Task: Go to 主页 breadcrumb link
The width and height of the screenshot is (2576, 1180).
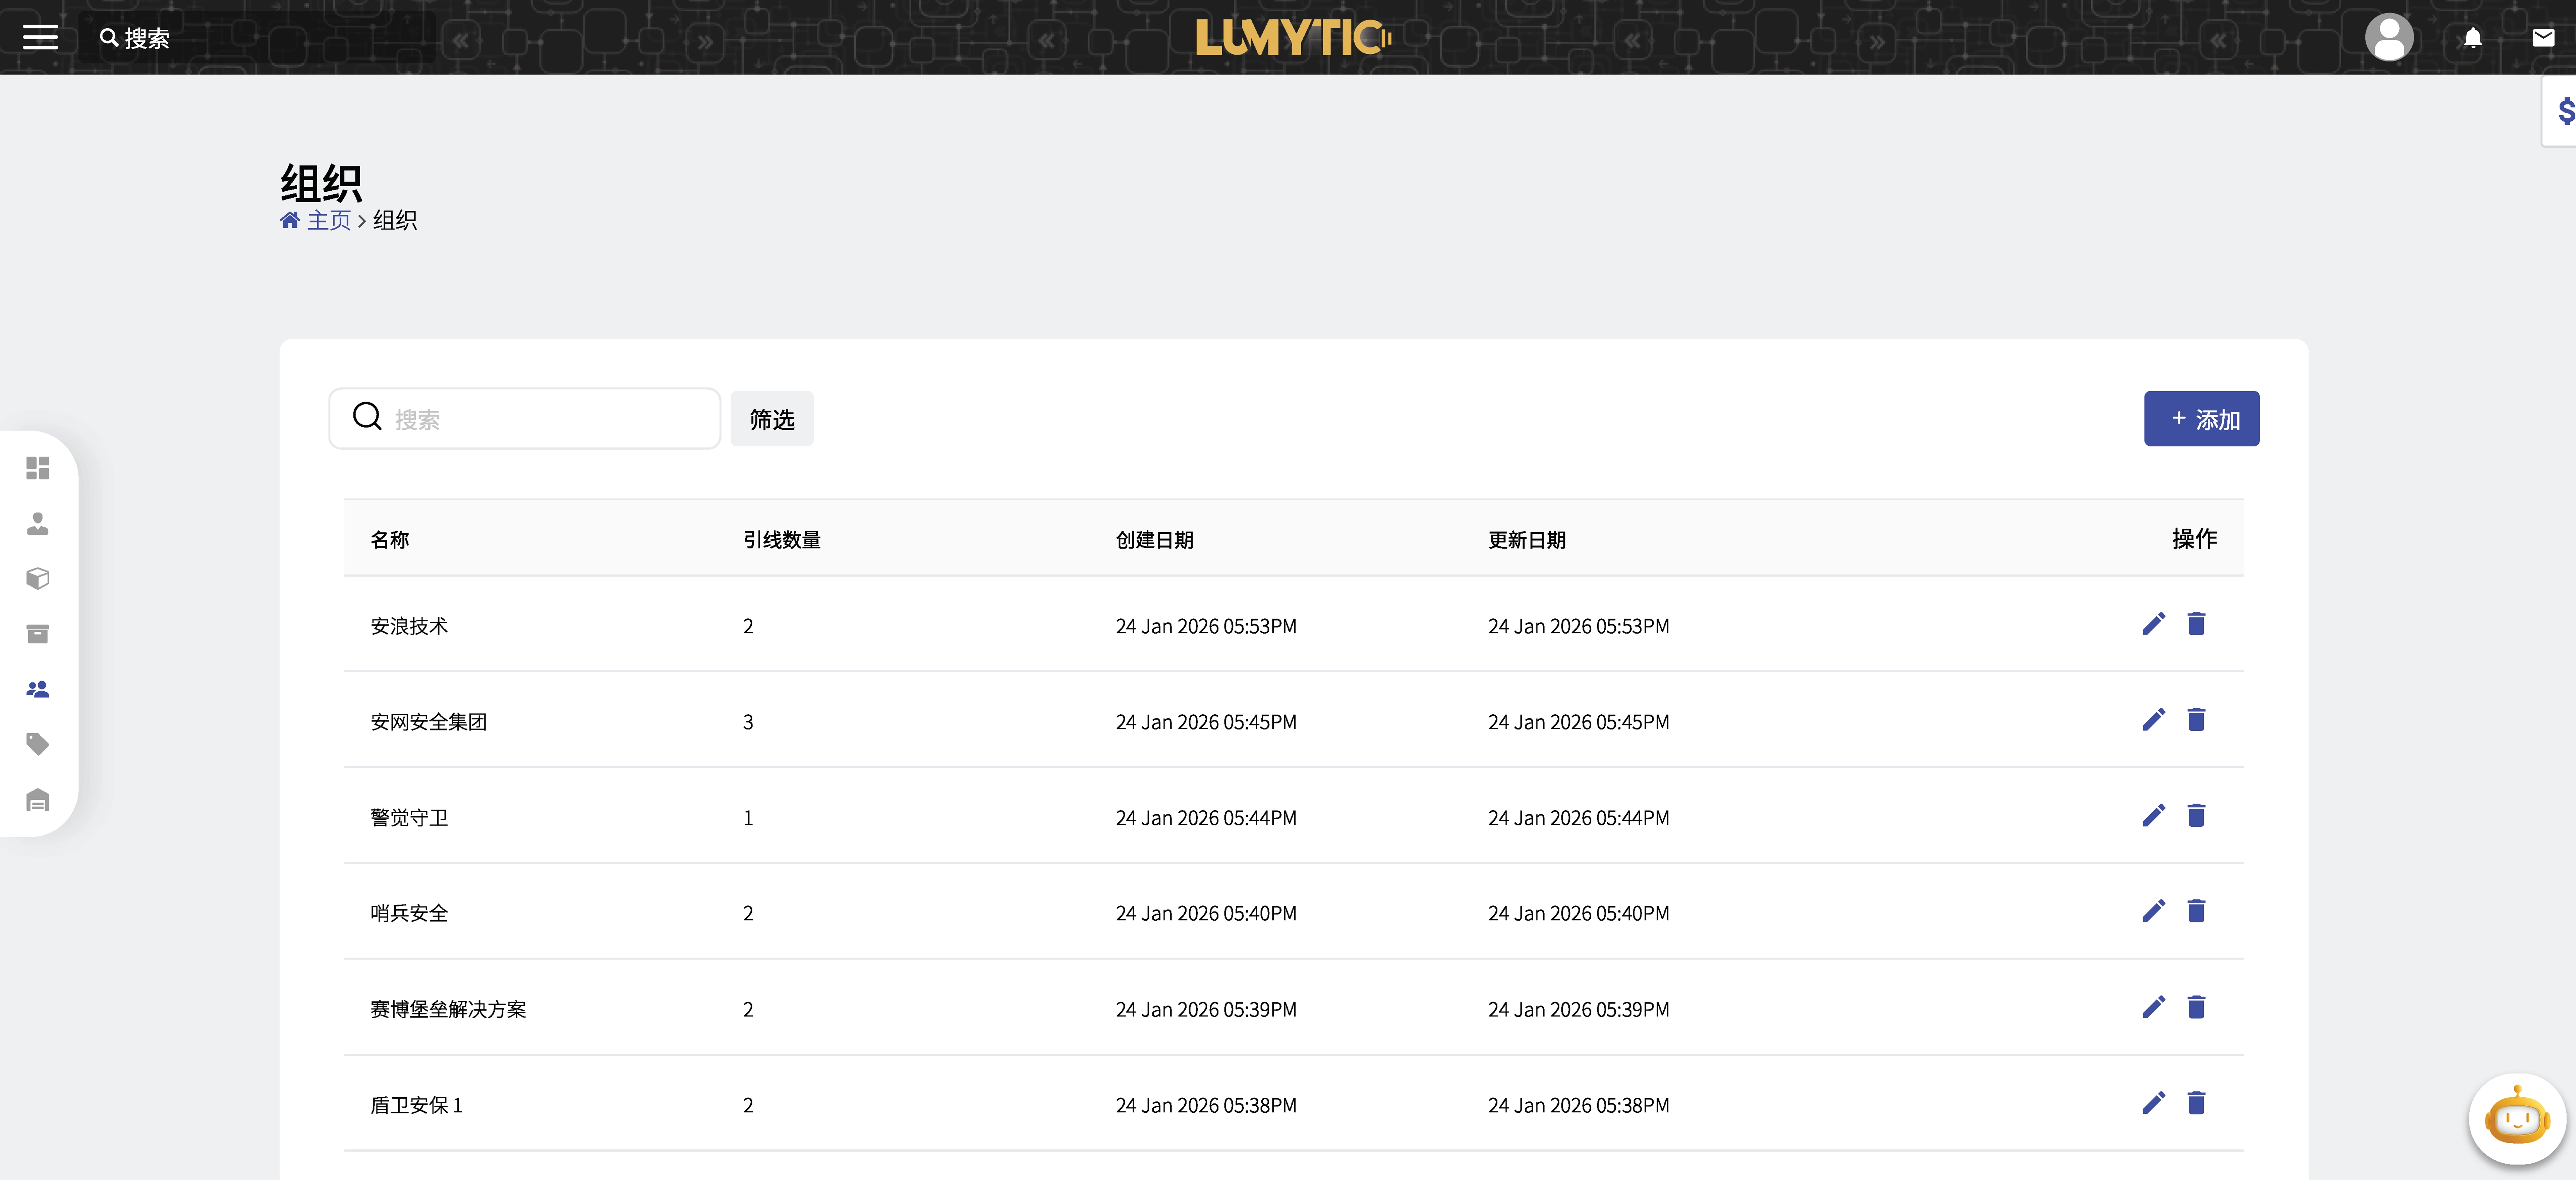Action: tap(328, 220)
